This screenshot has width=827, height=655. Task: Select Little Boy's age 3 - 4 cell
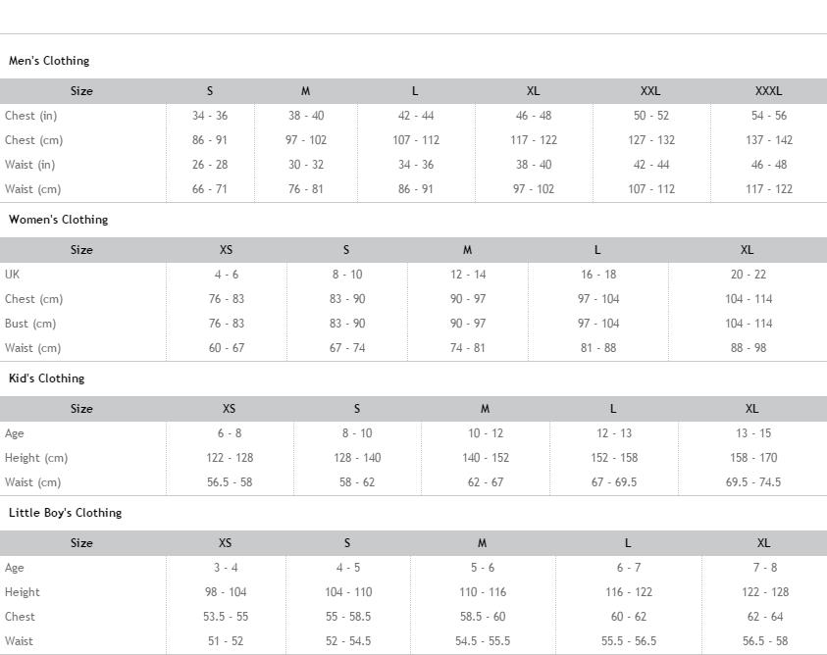[x=226, y=568]
